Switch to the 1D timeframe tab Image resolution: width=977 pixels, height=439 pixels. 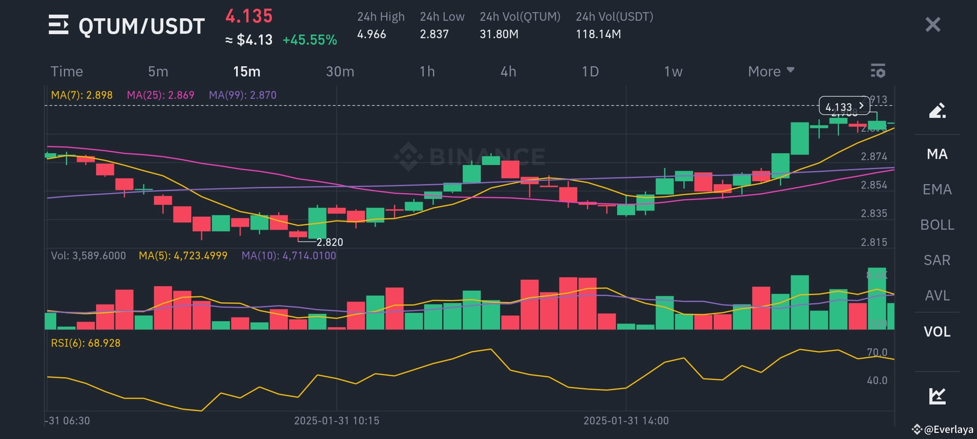tap(589, 72)
